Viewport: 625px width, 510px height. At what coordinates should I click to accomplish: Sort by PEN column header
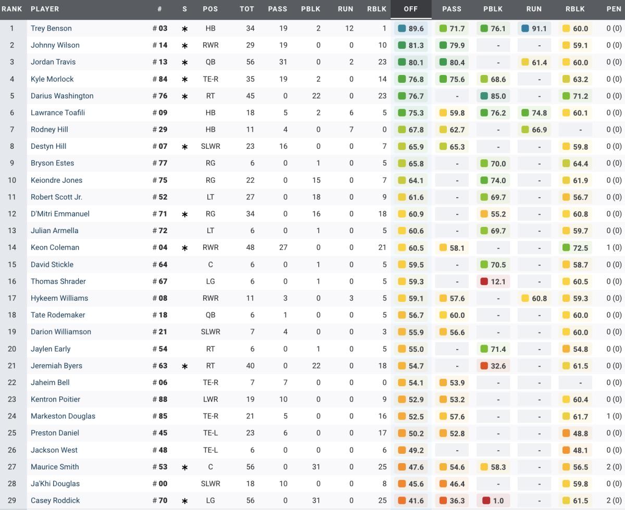coord(614,9)
